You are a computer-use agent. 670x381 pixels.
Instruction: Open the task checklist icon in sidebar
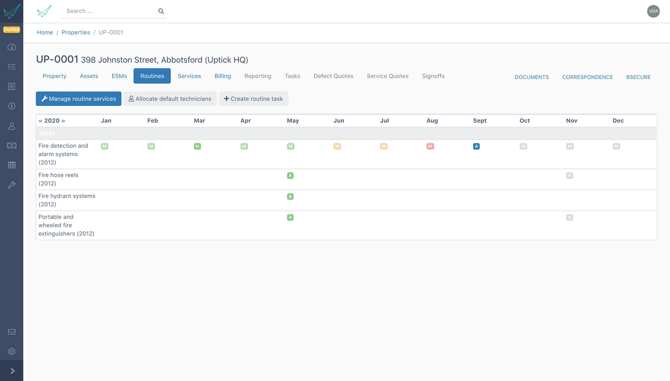12,67
